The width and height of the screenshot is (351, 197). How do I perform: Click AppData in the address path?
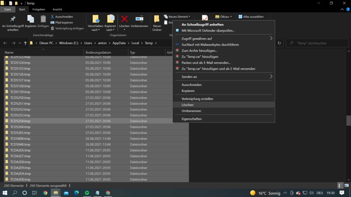119,43
